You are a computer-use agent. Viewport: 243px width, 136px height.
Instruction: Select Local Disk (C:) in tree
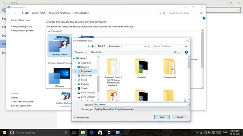click(88, 93)
